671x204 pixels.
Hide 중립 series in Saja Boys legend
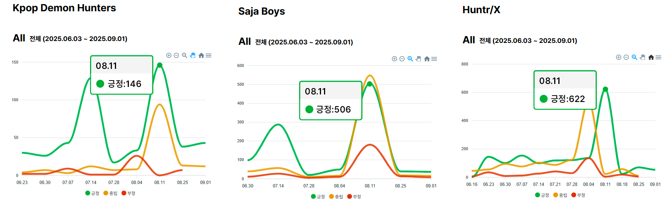(336, 196)
